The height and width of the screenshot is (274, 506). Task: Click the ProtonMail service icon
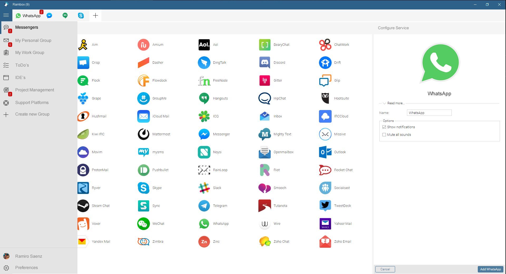pos(83,170)
